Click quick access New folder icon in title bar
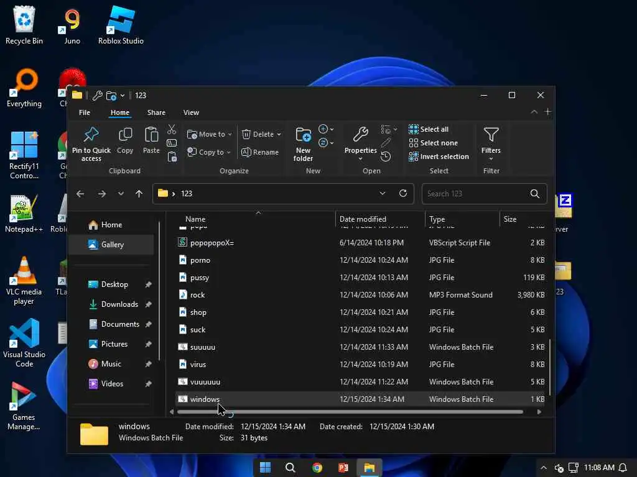 (111, 95)
